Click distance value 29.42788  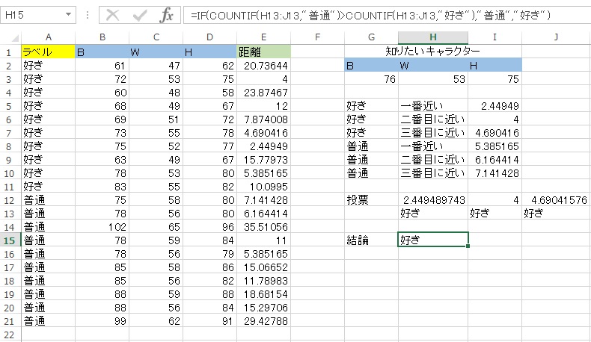click(x=263, y=321)
